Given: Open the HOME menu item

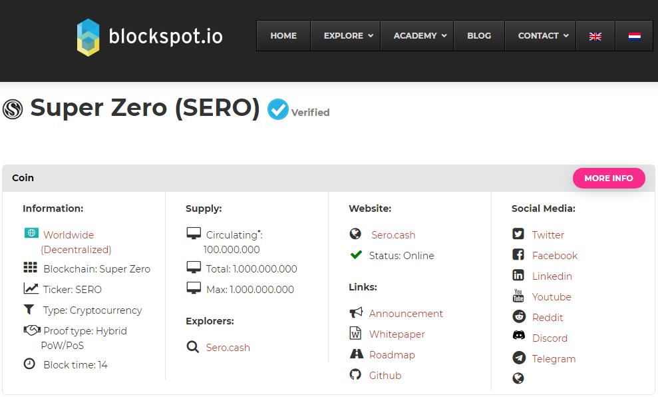Looking at the screenshot, I should pos(283,36).
